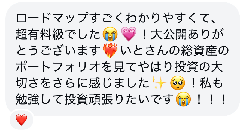Click the text 超有料級 in the message
Viewport: 240px width, 130px height.
(x=40, y=34)
